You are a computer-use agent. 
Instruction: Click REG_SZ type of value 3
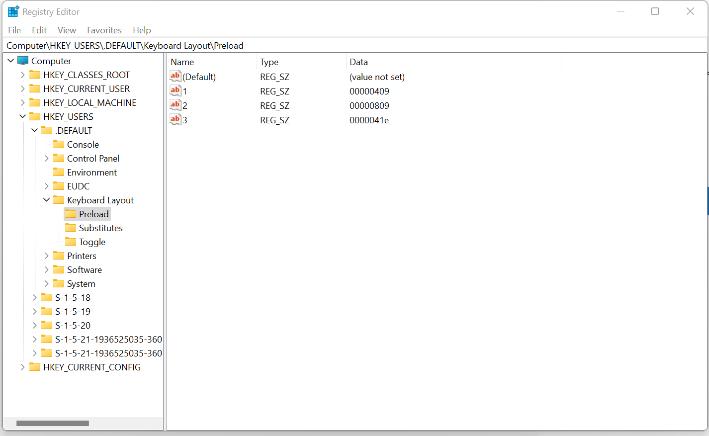tap(274, 120)
